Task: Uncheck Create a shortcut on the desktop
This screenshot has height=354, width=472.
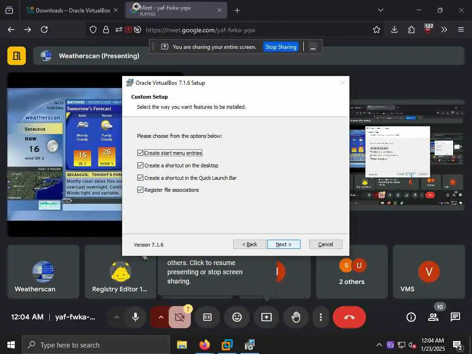Action: click(x=140, y=165)
